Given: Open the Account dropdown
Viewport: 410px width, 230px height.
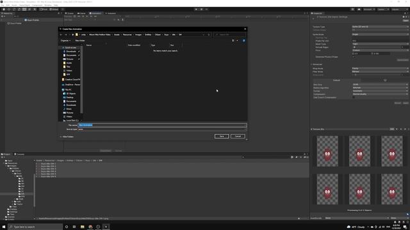Looking at the screenshot, I should (x=369, y=9).
